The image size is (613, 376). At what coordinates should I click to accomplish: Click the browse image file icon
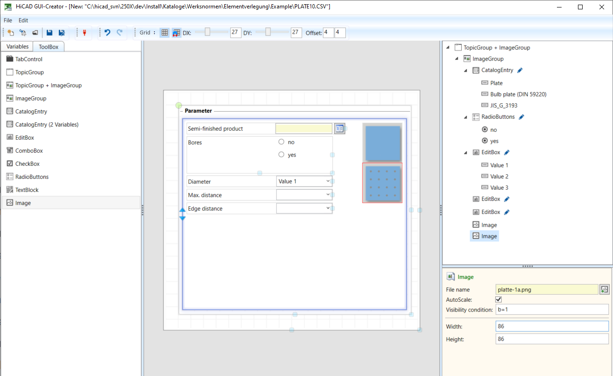click(x=604, y=290)
